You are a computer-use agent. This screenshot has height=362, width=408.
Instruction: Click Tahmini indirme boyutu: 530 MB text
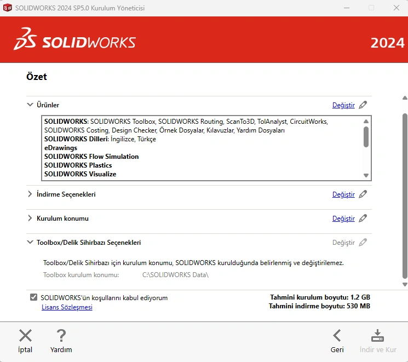319,306
